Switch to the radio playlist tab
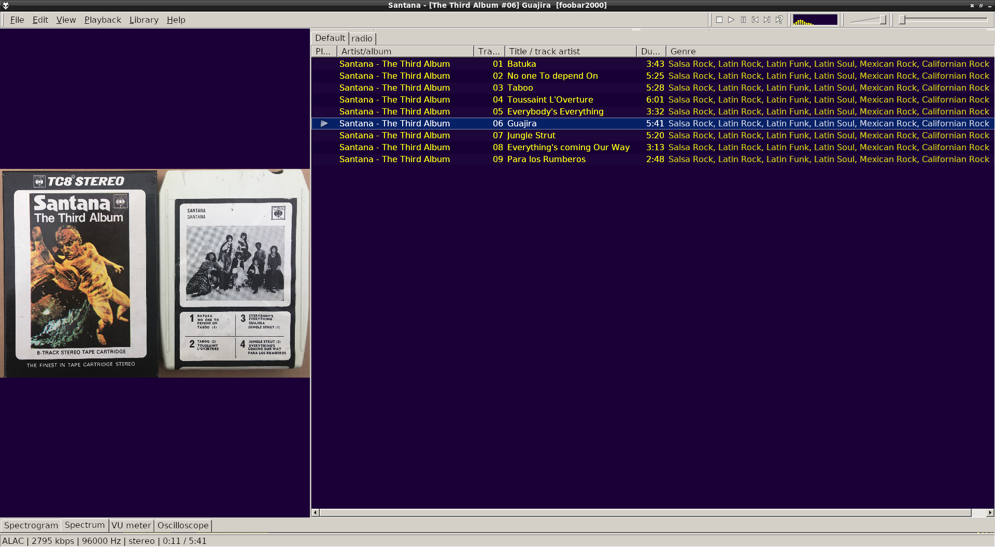The width and height of the screenshot is (995, 547). coord(362,38)
